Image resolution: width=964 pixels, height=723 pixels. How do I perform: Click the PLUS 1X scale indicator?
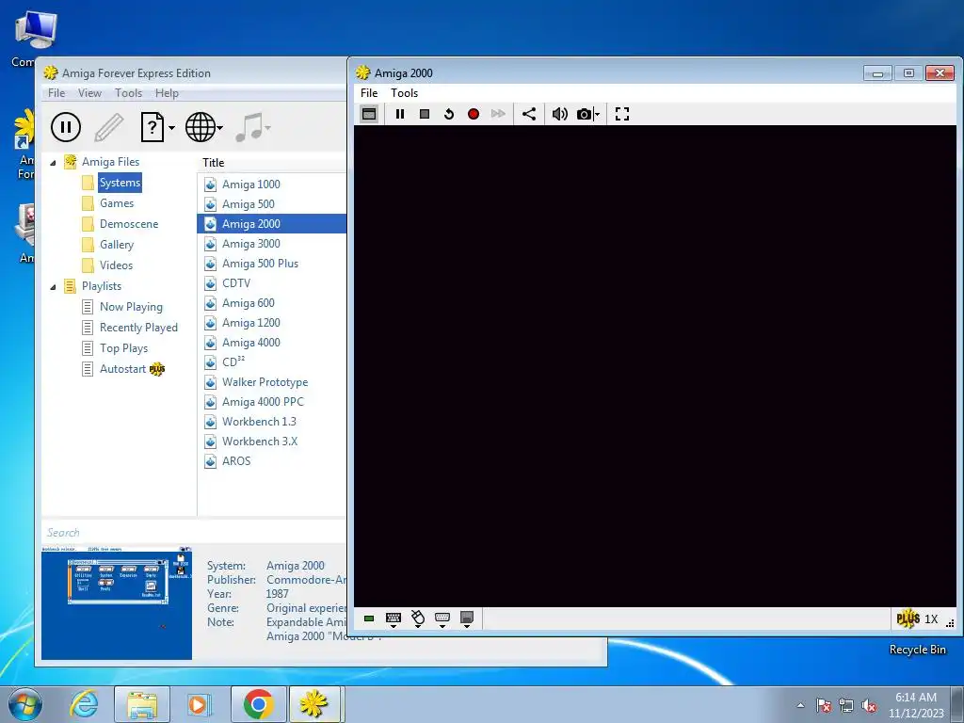point(917,619)
